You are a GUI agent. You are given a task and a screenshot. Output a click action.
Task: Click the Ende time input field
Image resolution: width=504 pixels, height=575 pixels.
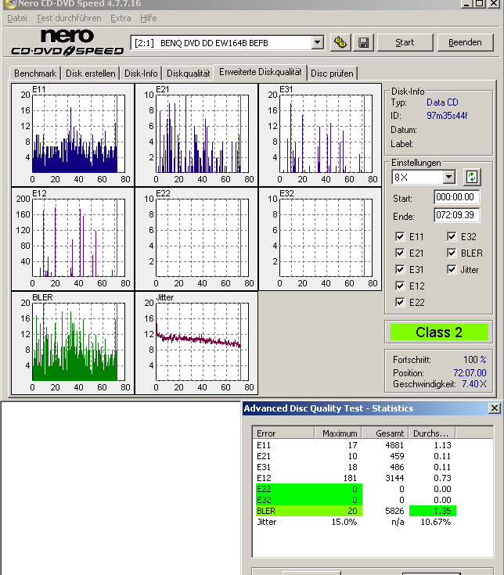pos(457,215)
